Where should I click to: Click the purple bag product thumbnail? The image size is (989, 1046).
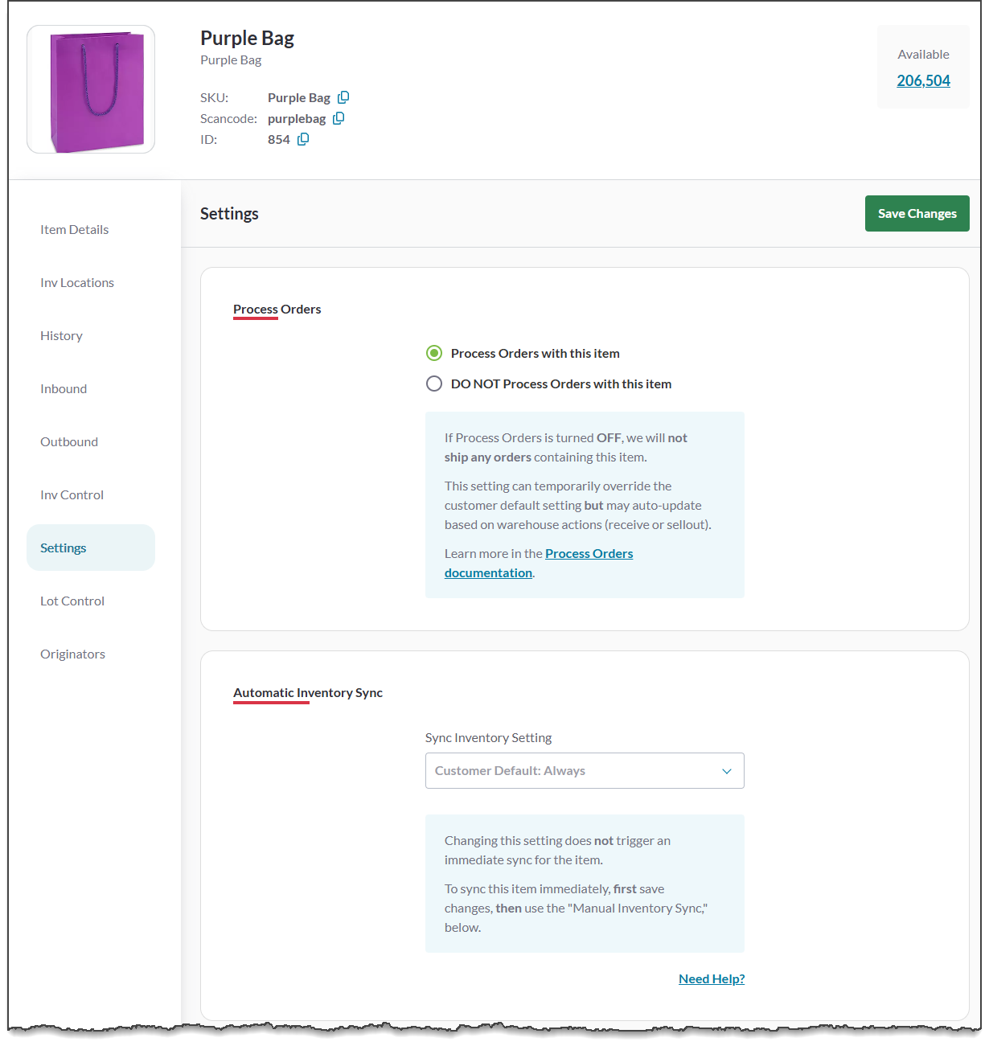coord(91,89)
